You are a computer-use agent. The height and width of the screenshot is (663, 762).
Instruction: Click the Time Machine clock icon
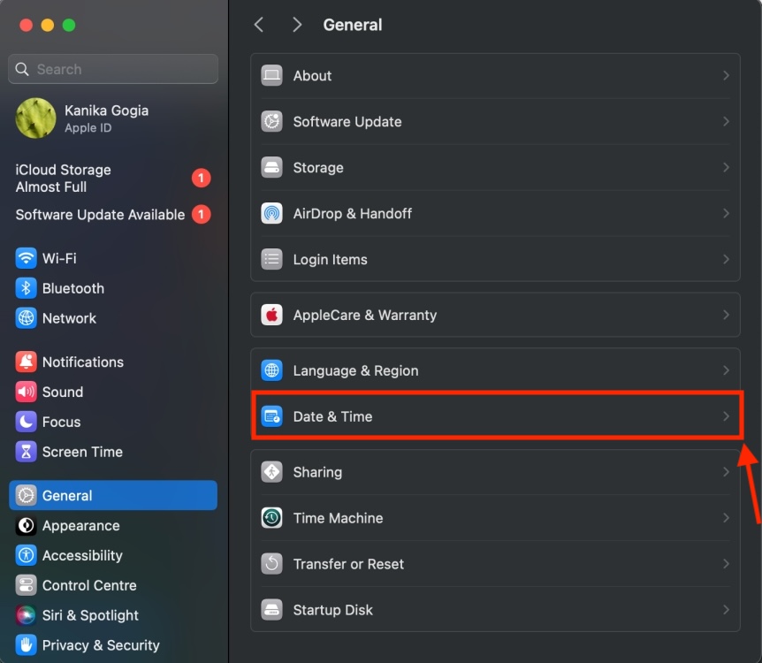pos(271,518)
